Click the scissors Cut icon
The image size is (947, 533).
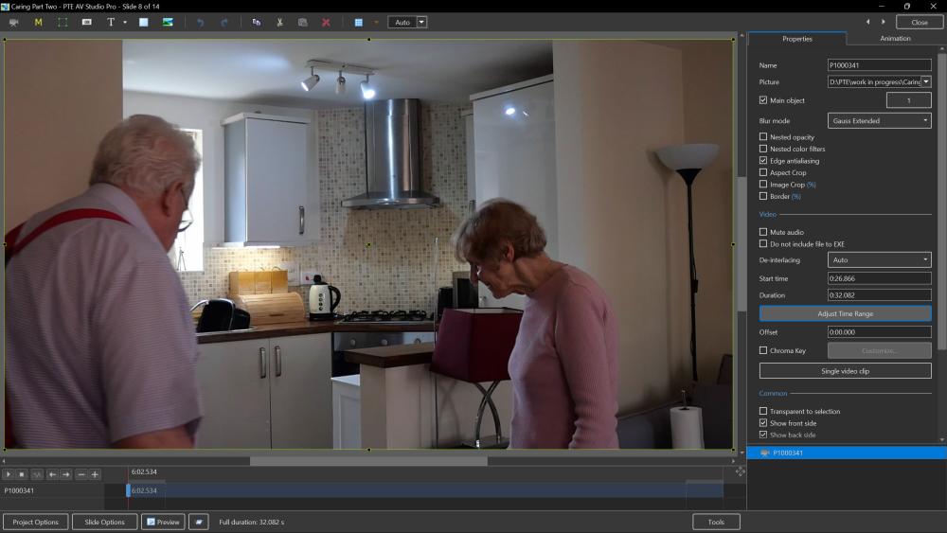click(279, 22)
